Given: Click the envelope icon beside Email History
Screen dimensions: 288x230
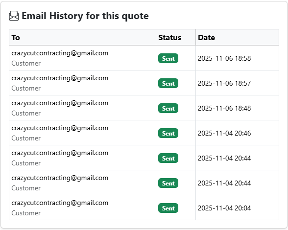Looking at the screenshot, I should 14,16.
